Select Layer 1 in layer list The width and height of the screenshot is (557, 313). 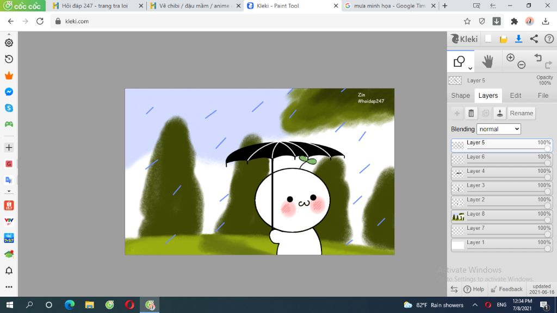(502, 245)
